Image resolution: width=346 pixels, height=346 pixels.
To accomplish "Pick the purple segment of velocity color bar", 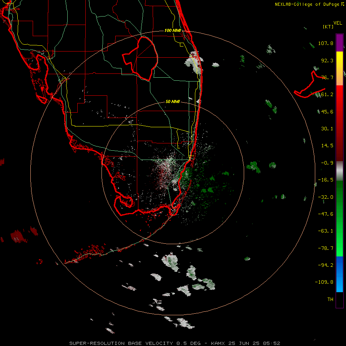I will click(x=339, y=43).
